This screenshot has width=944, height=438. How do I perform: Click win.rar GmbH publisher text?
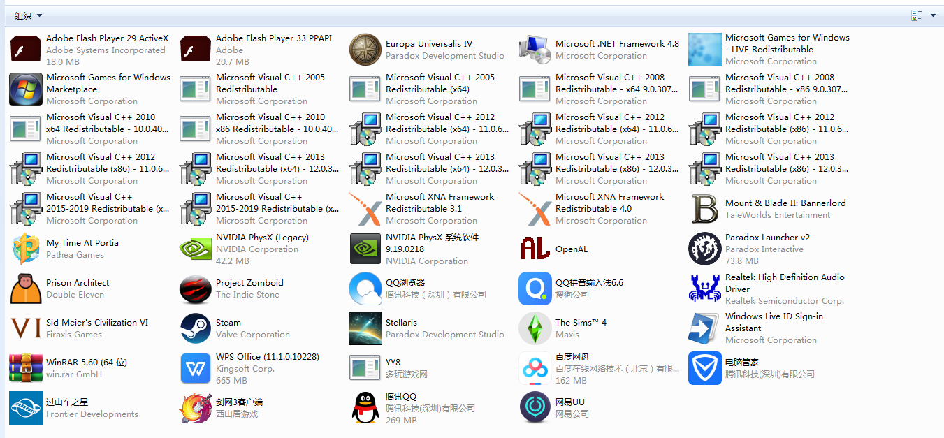tap(74, 374)
